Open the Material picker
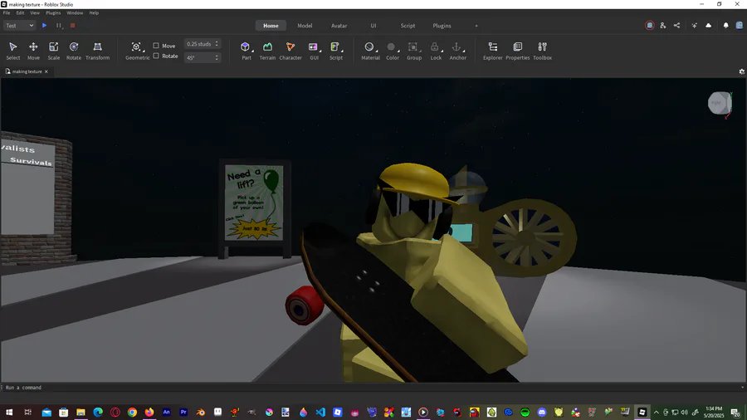 (x=369, y=47)
